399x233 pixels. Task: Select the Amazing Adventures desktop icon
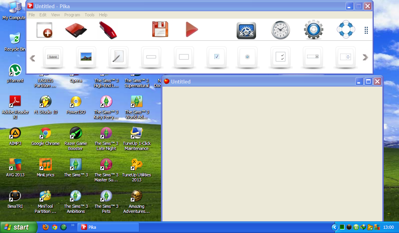click(137, 201)
